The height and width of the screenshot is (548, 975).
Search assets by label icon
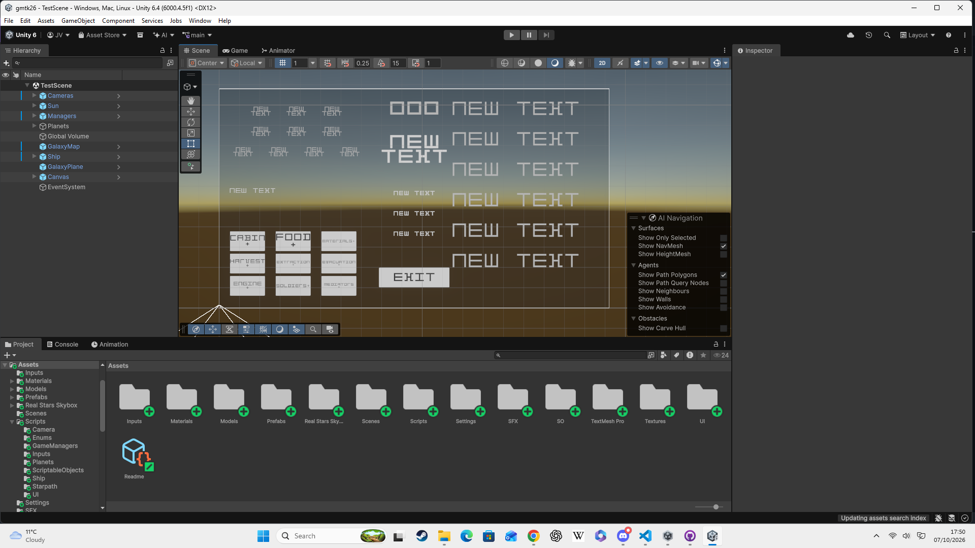click(677, 355)
